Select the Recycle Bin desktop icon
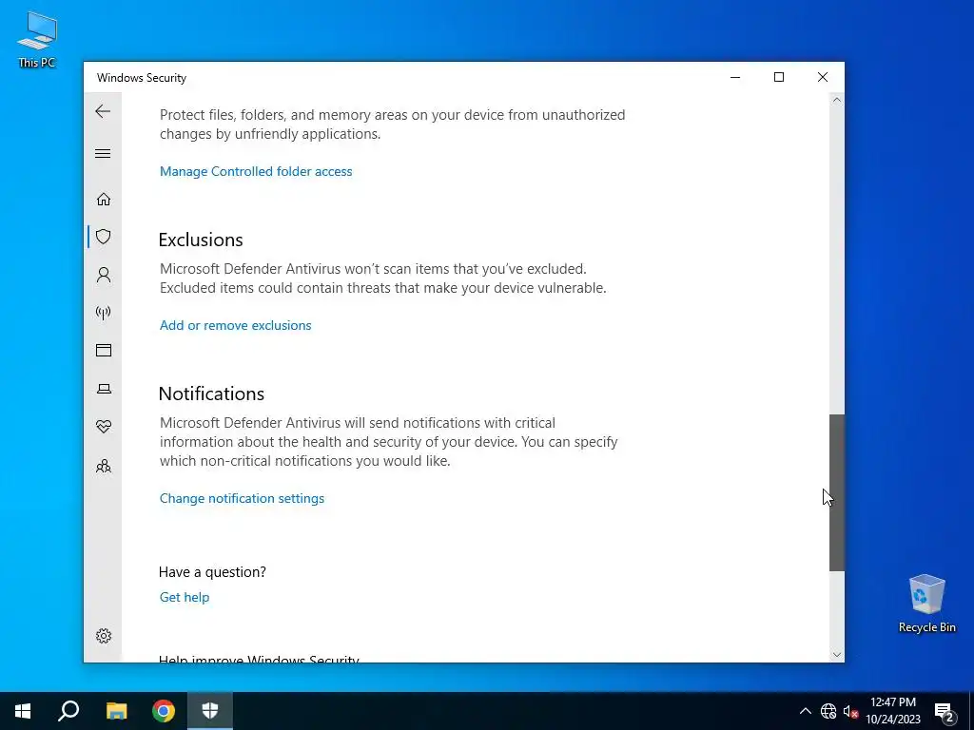 (926, 604)
